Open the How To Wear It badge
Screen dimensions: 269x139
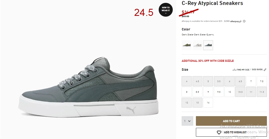point(165,10)
